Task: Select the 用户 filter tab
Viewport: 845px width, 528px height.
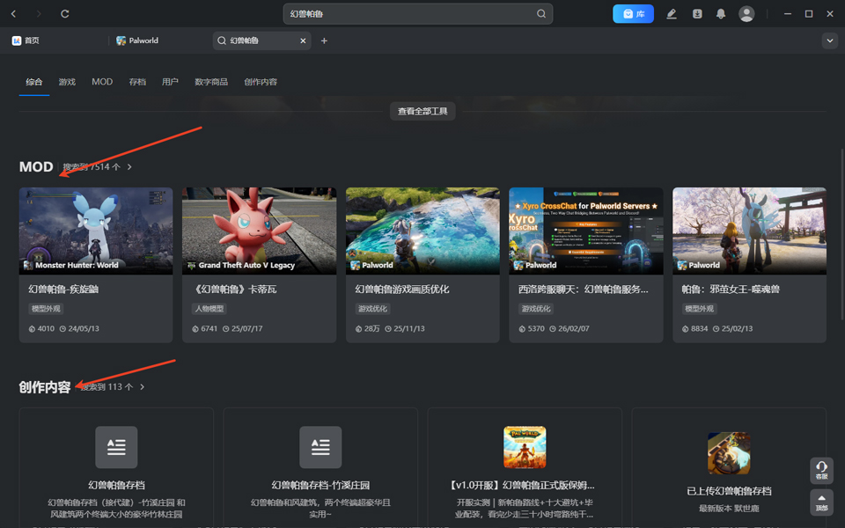Action: coord(170,82)
